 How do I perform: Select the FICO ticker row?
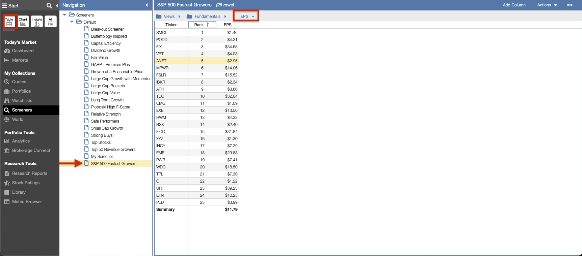tap(197, 132)
